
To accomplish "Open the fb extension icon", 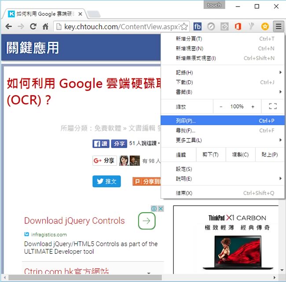I will click(x=198, y=27).
